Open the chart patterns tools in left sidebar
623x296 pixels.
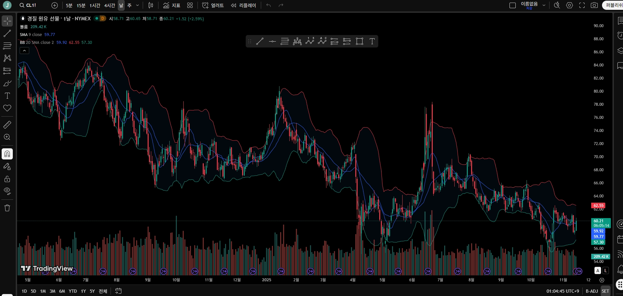7,58
